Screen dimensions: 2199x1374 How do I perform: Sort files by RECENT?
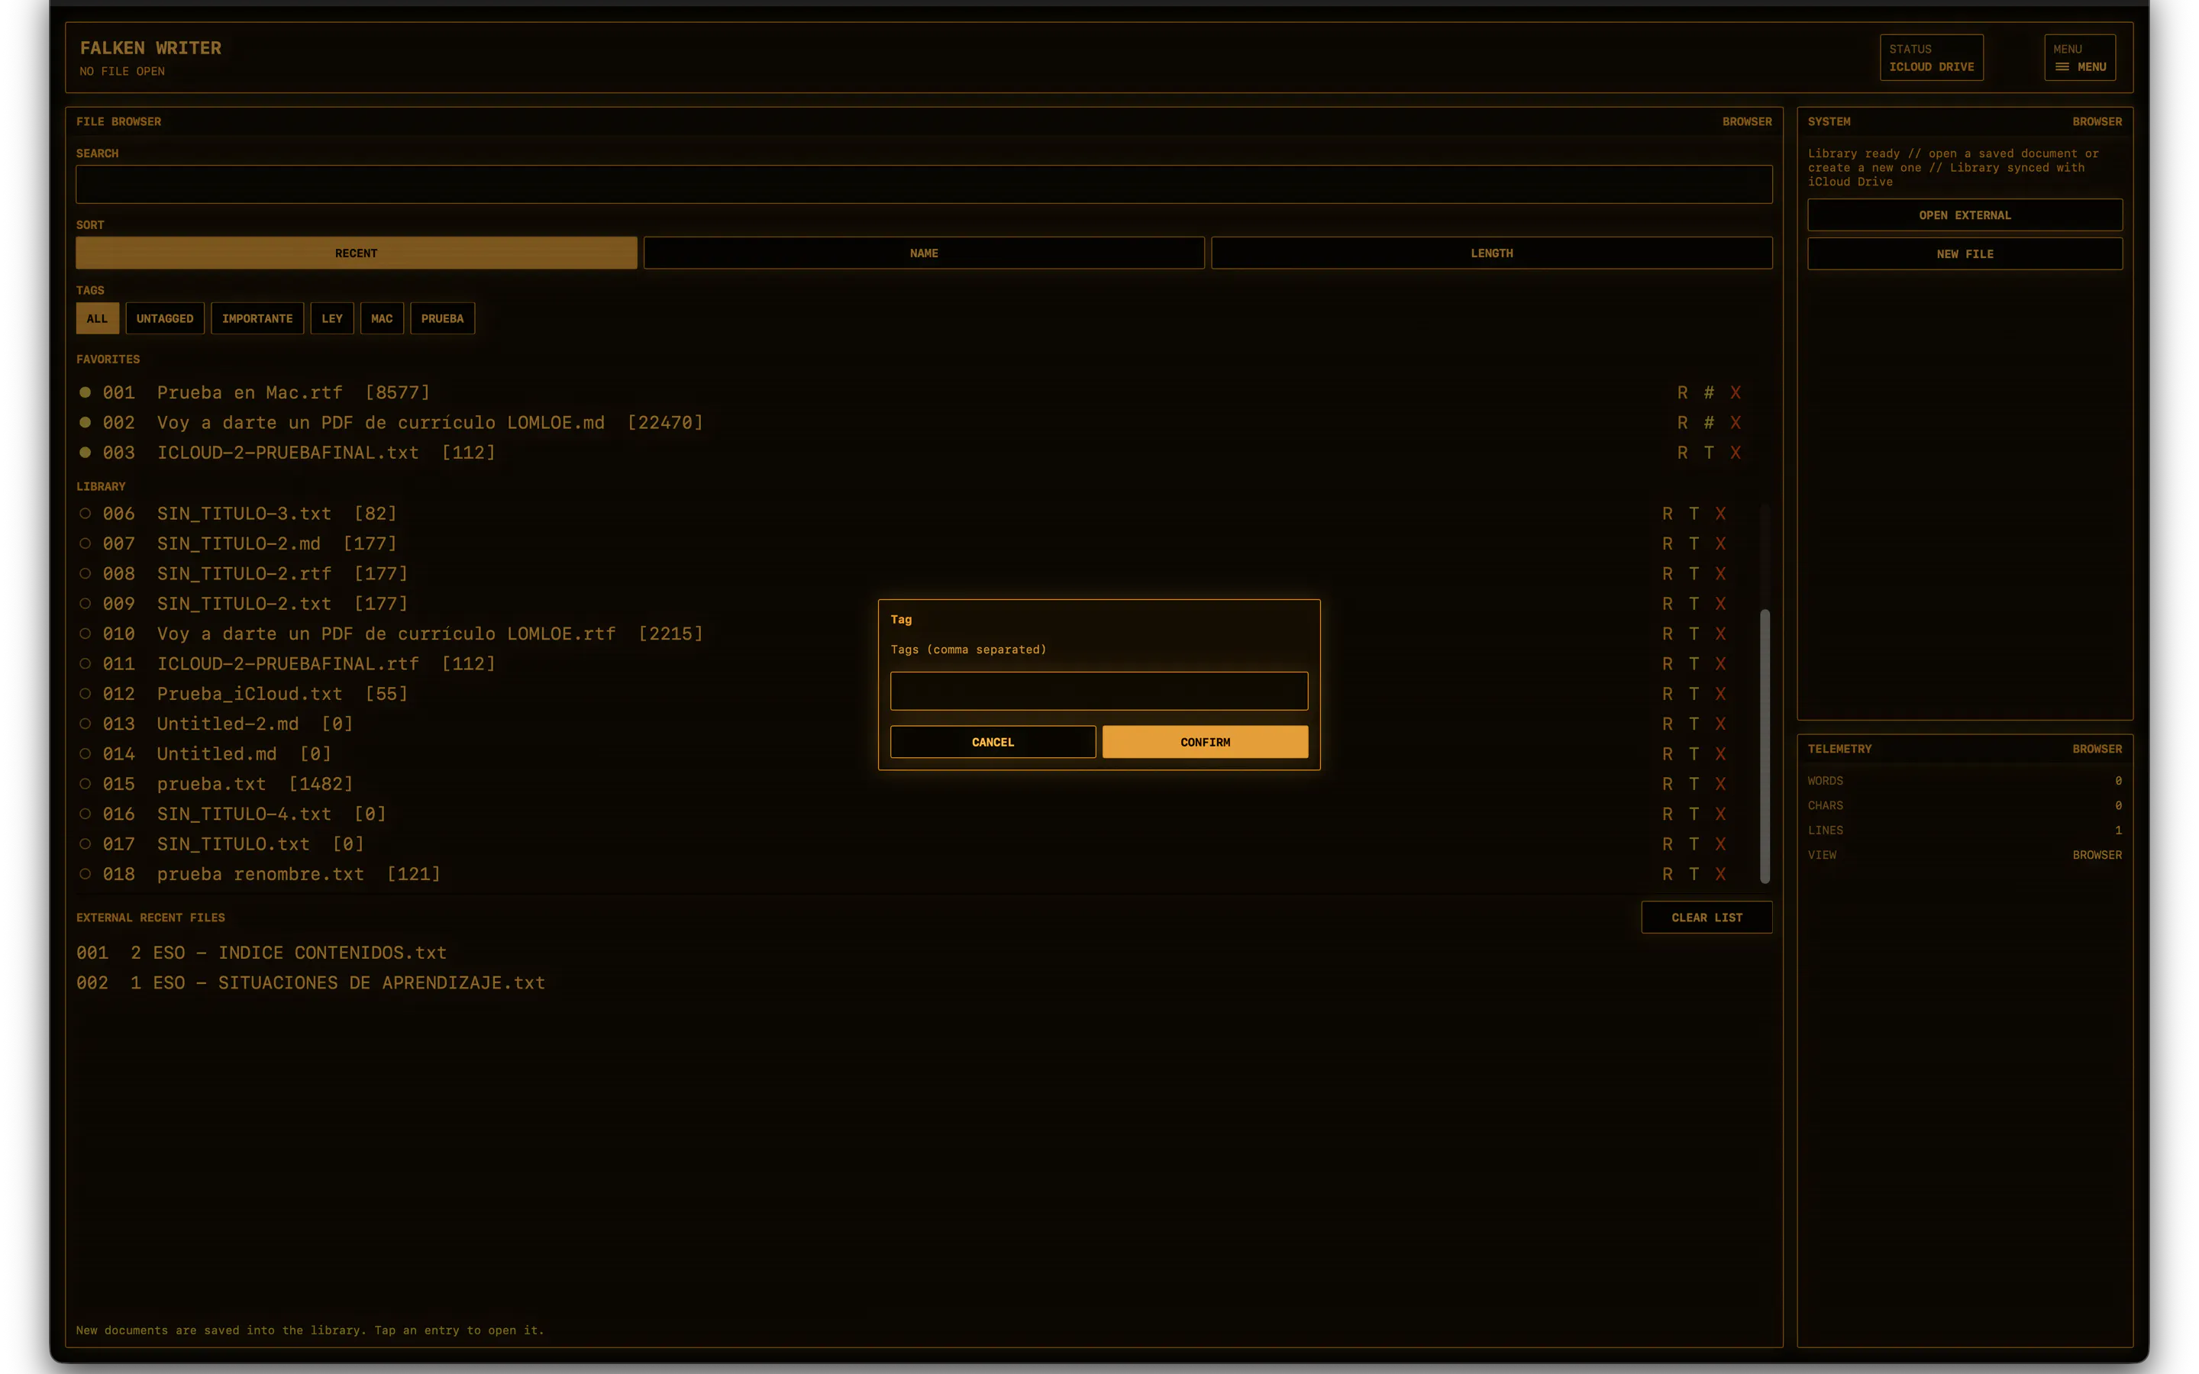tap(357, 253)
